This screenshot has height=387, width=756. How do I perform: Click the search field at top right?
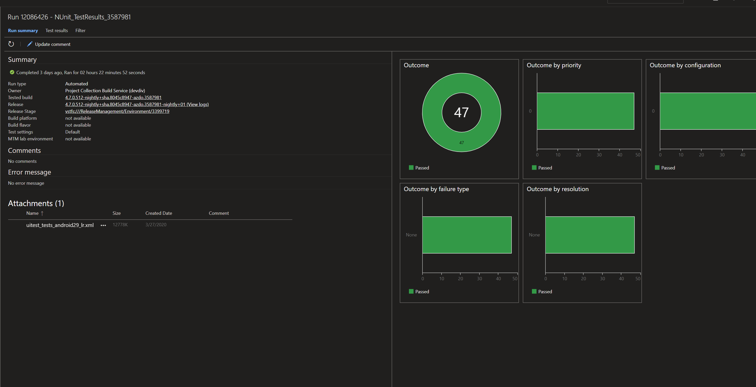(x=645, y=2)
